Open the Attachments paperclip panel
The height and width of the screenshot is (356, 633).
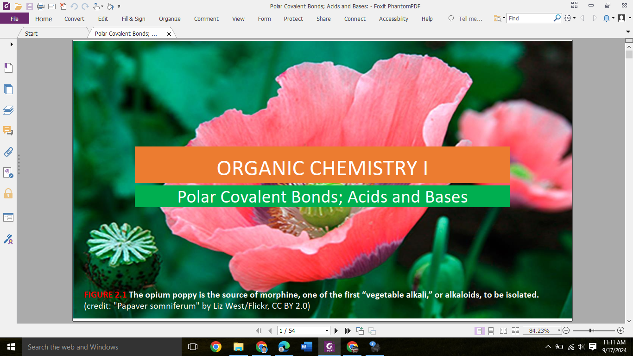8,152
